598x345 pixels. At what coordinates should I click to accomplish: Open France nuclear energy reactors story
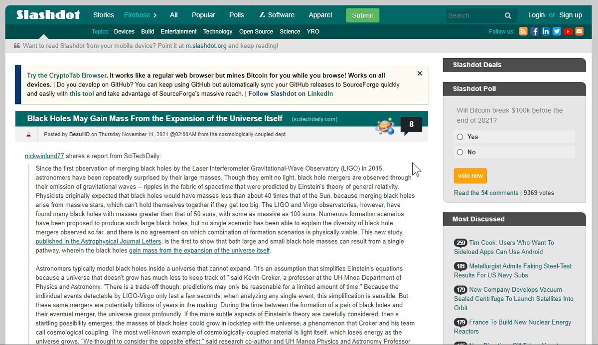click(513, 327)
